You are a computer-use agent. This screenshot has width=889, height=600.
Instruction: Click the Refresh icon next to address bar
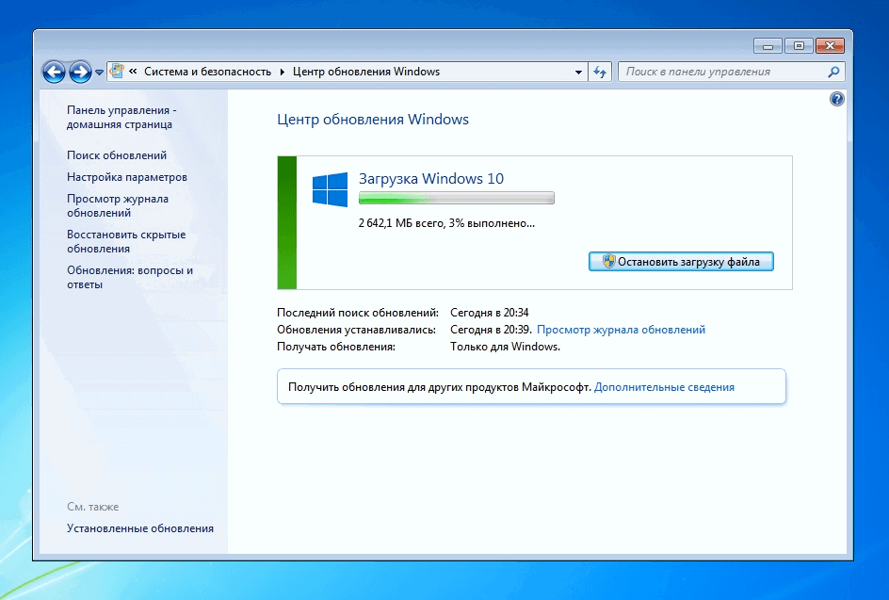point(600,71)
